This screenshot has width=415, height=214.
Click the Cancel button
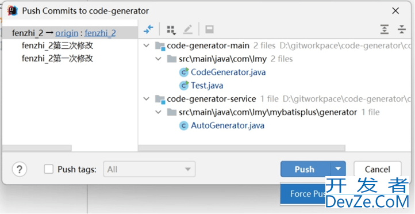point(378,169)
